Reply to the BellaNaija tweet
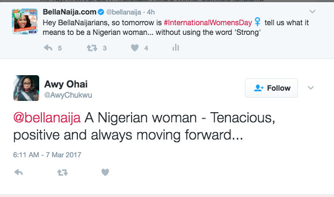The image size is (334, 197). (x=48, y=48)
